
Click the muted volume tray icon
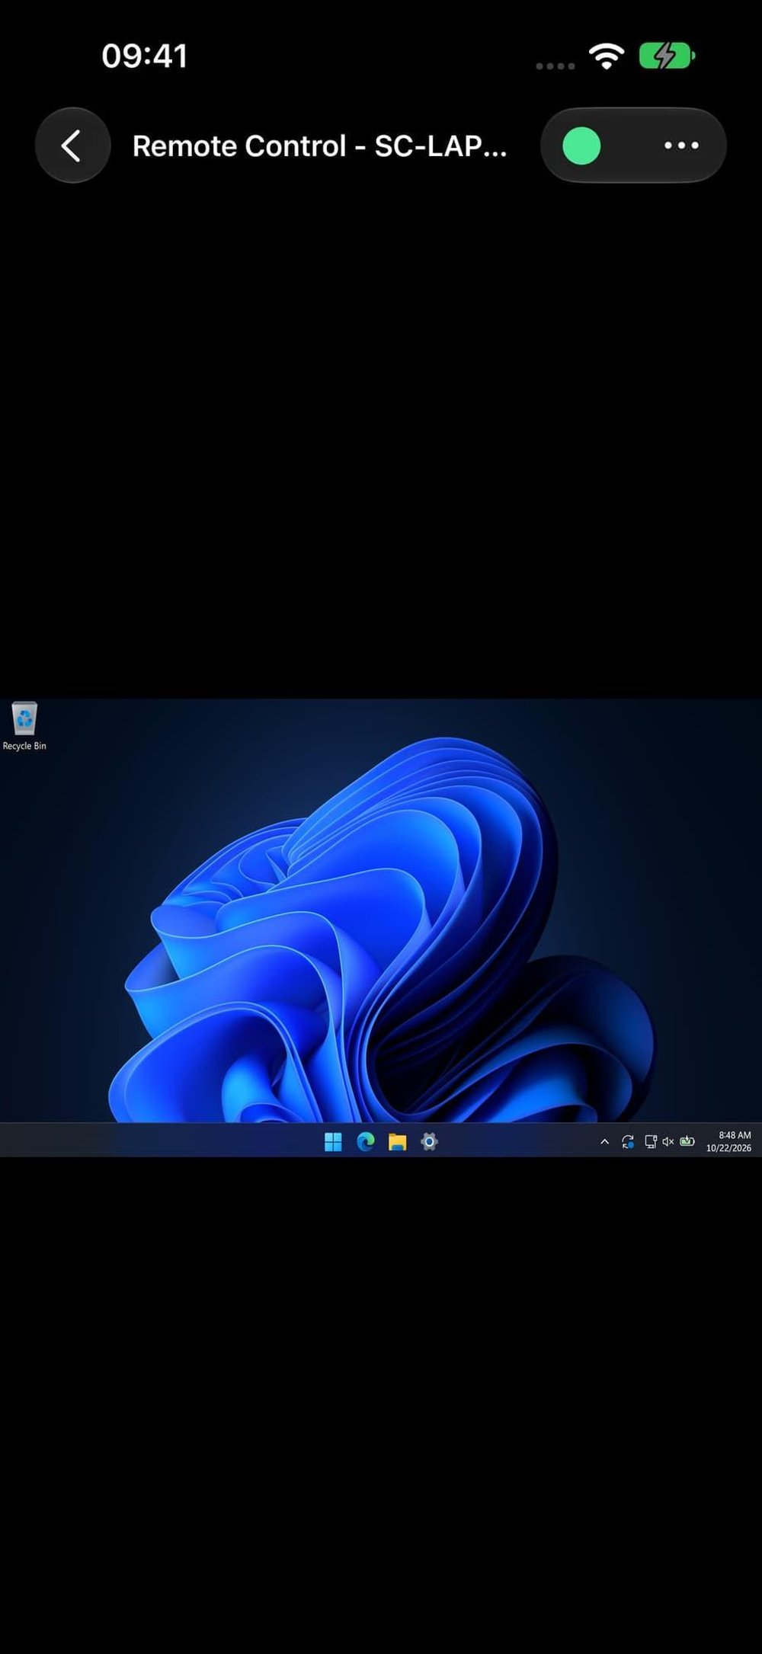[x=668, y=1141]
